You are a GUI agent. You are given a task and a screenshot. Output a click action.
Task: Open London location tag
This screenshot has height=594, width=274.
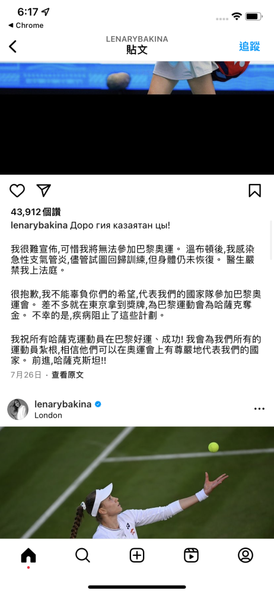pos(48,415)
